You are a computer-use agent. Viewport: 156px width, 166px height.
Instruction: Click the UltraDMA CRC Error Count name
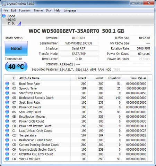pyautogui.click(x=36, y=154)
